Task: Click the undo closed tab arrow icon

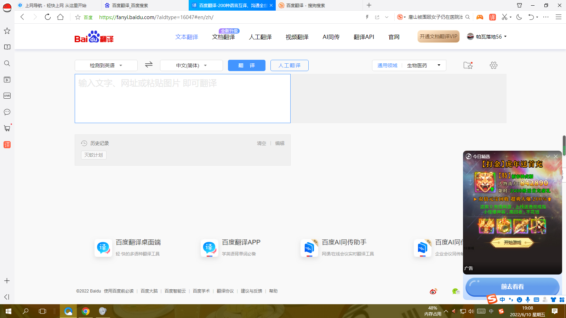Action: coord(531,17)
